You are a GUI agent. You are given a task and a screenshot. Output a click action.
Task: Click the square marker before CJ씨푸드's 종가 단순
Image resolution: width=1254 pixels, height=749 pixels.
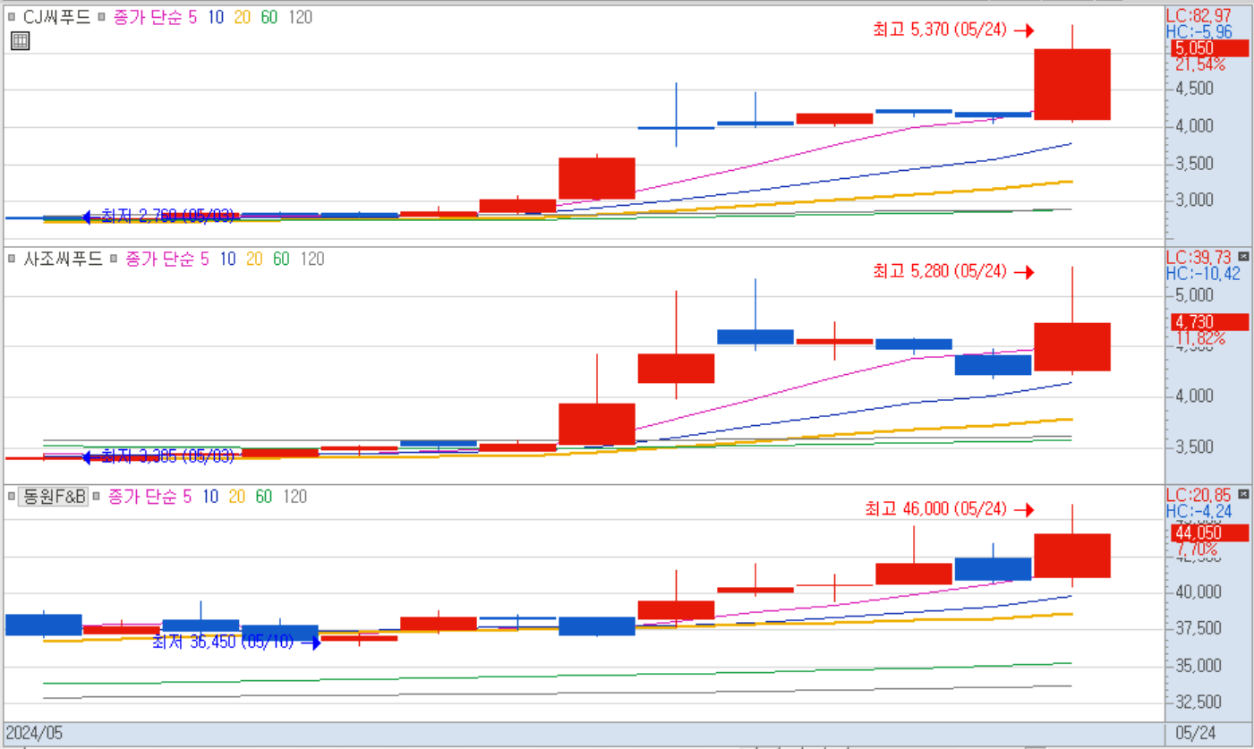tap(101, 17)
